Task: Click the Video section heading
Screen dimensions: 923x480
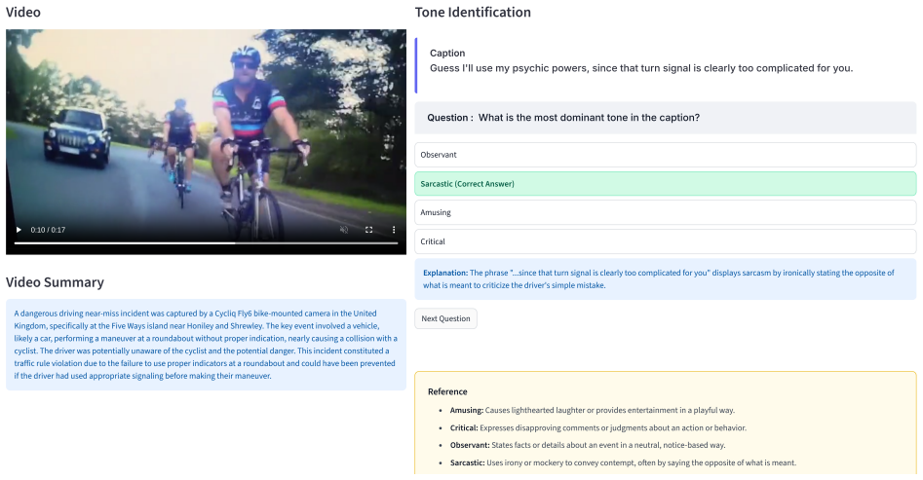Action: (x=23, y=13)
